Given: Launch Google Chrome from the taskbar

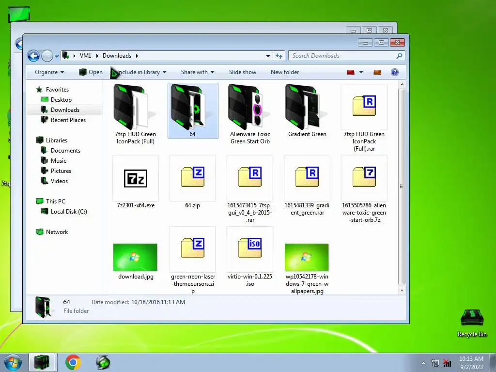Looking at the screenshot, I should [73, 362].
